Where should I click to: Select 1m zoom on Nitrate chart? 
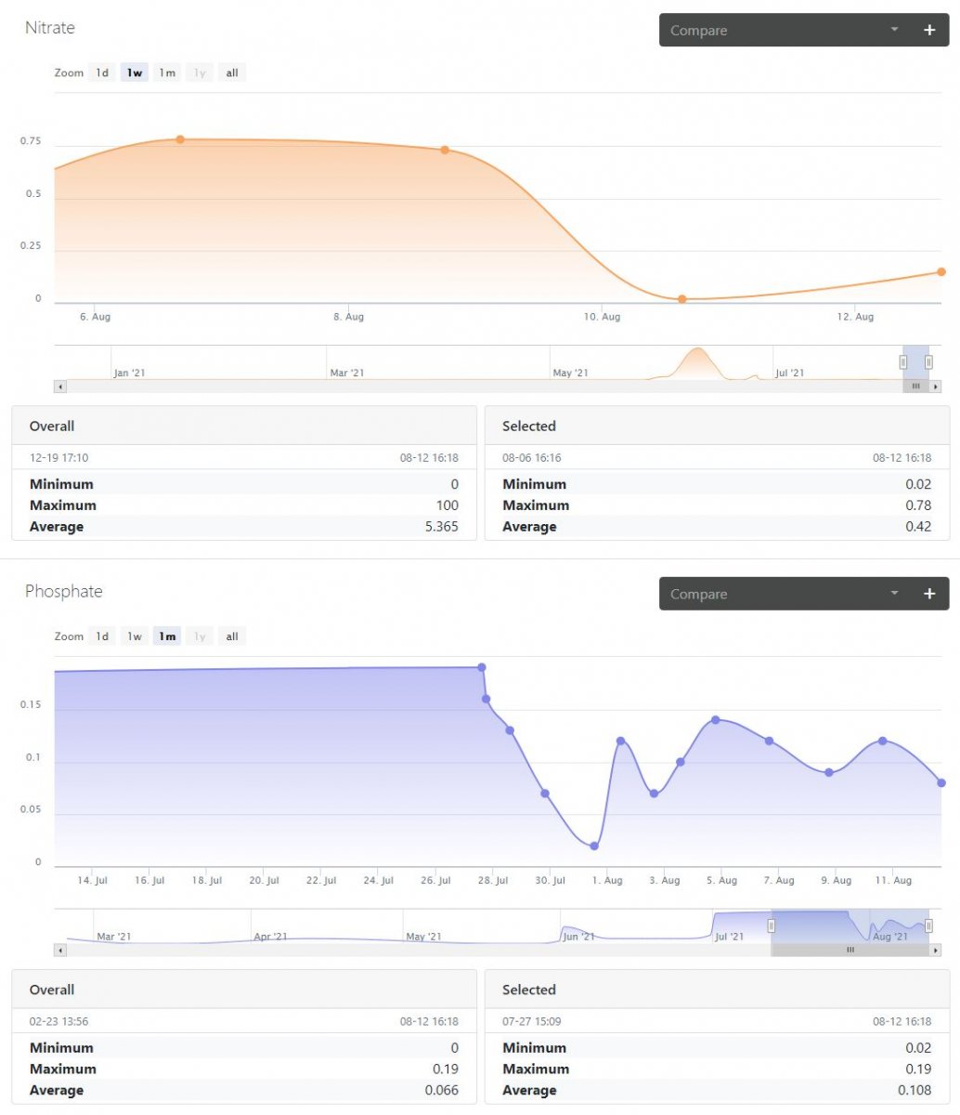point(167,72)
